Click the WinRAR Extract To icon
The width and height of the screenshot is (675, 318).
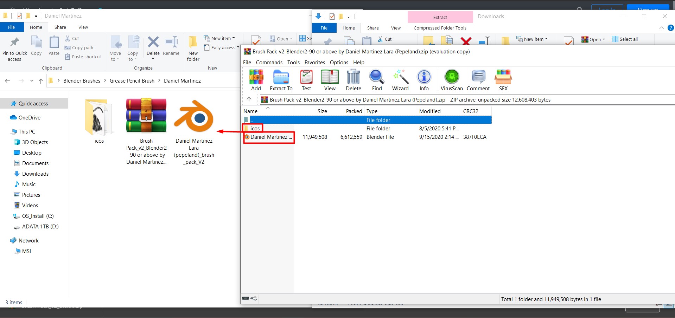(x=281, y=80)
